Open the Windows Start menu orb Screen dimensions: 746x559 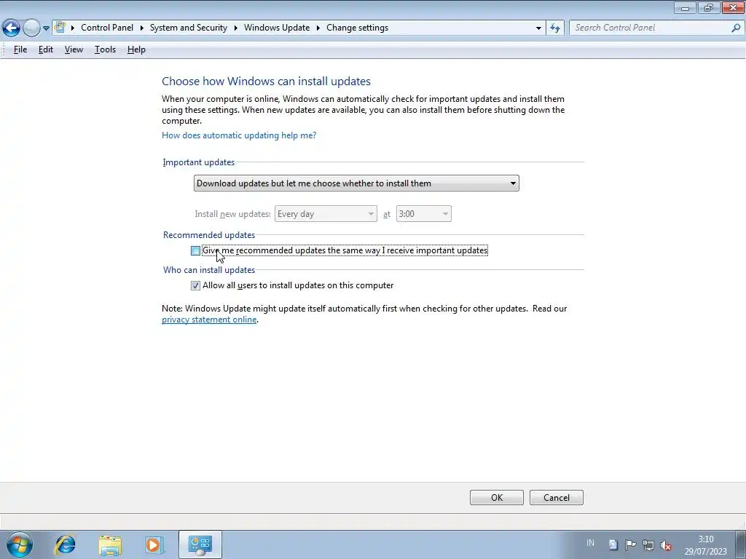(20, 544)
